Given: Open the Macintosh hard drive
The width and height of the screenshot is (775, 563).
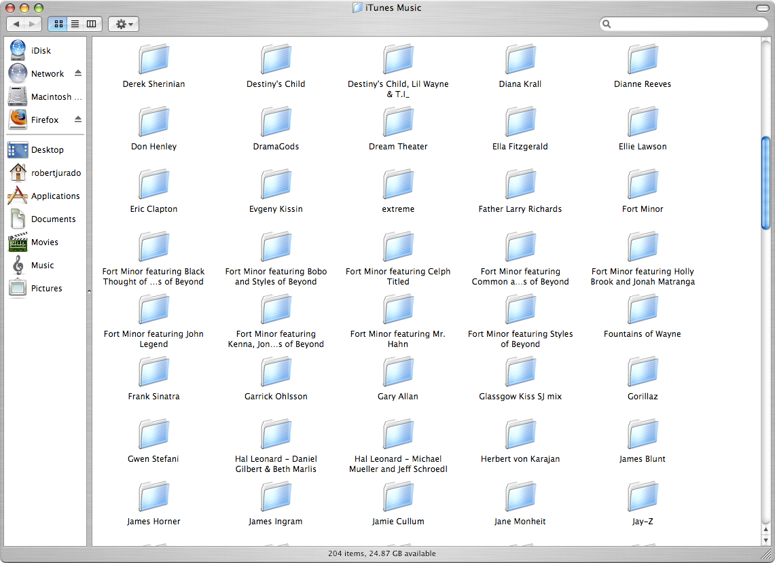Looking at the screenshot, I should [x=44, y=97].
